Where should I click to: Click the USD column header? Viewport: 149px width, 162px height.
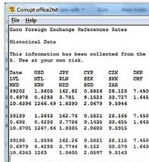[39, 72]
